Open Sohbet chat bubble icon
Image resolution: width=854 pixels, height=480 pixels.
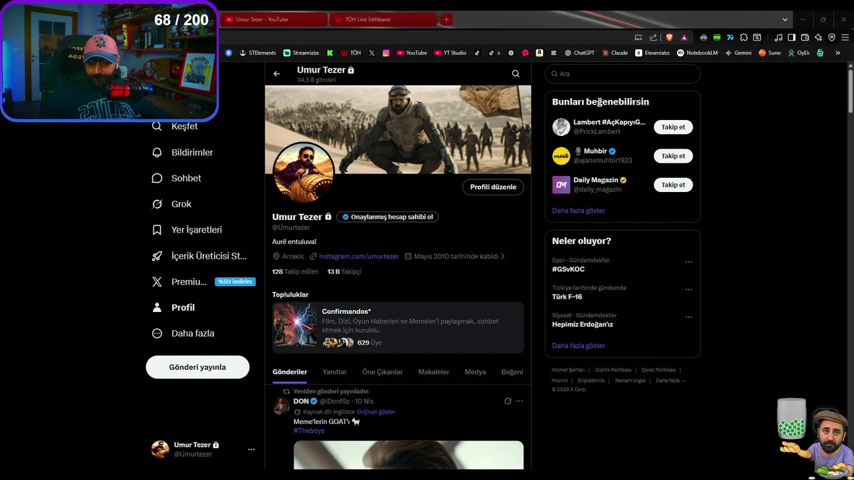tap(157, 178)
